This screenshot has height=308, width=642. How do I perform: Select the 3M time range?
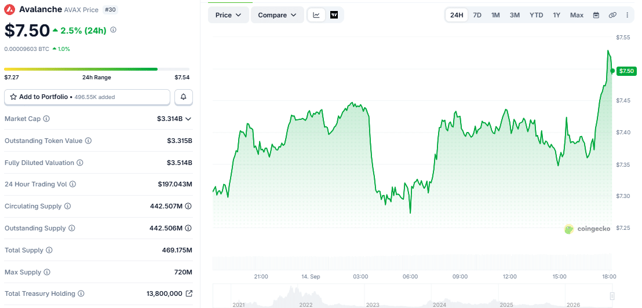coord(515,15)
